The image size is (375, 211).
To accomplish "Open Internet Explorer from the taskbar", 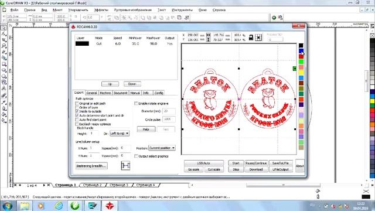I will coord(59,206).
